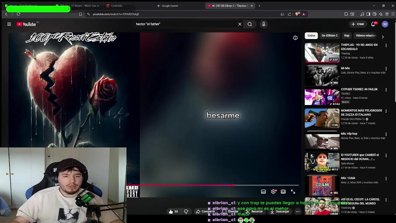Toggle the browser sidebar panel

[368, 14]
